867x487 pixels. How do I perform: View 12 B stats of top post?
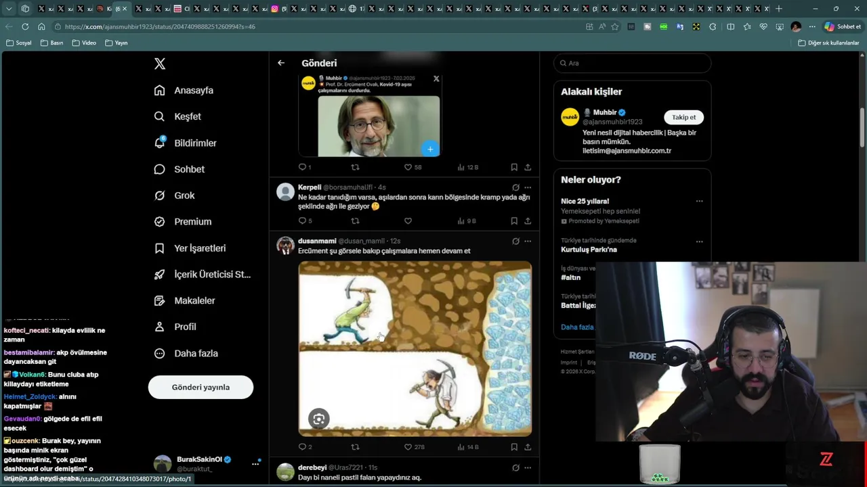(x=468, y=167)
